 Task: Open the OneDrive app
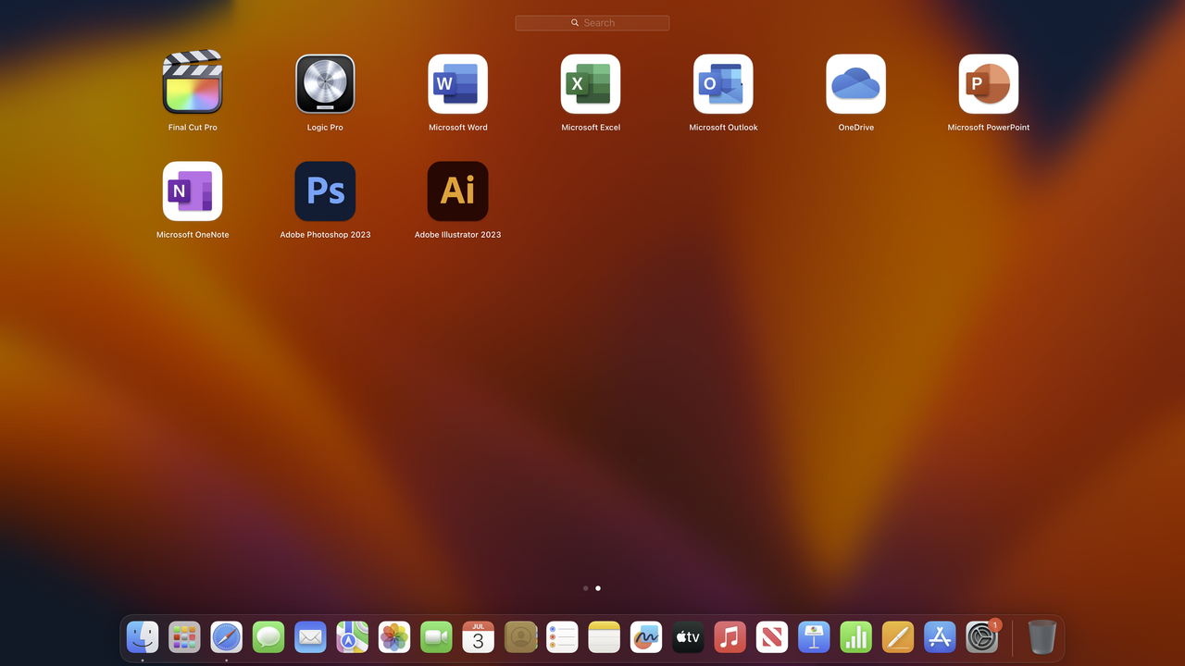click(855, 83)
